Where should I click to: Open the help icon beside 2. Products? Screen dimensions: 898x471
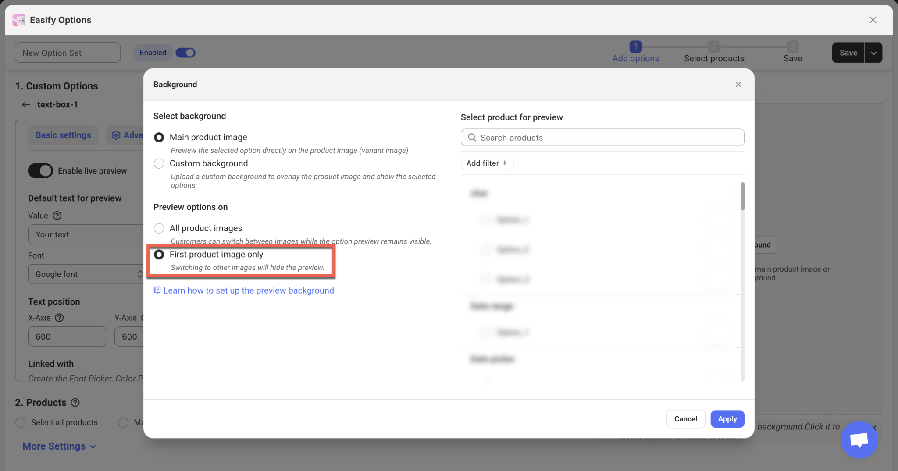tap(75, 402)
